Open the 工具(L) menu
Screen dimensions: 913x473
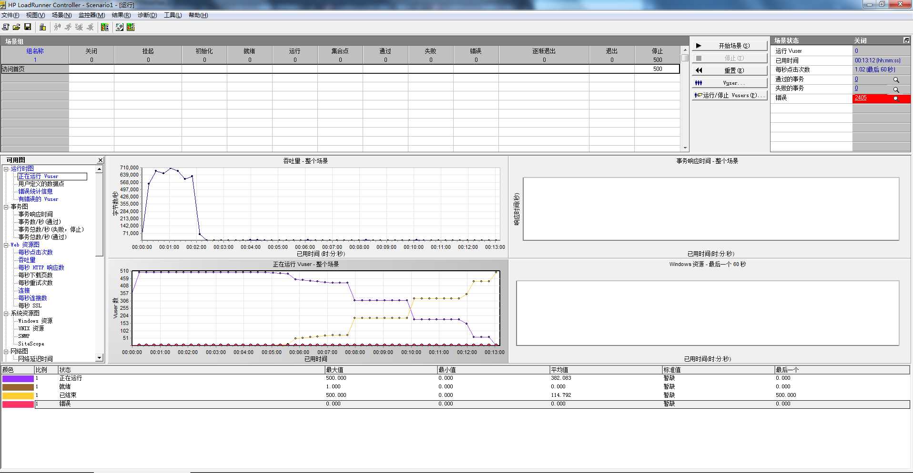[173, 15]
